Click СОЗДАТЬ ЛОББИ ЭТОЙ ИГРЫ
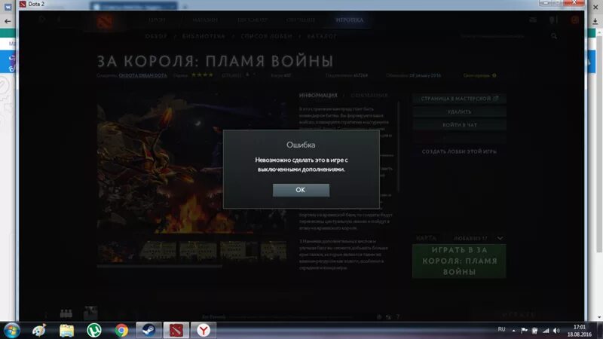 (x=459, y=151)
